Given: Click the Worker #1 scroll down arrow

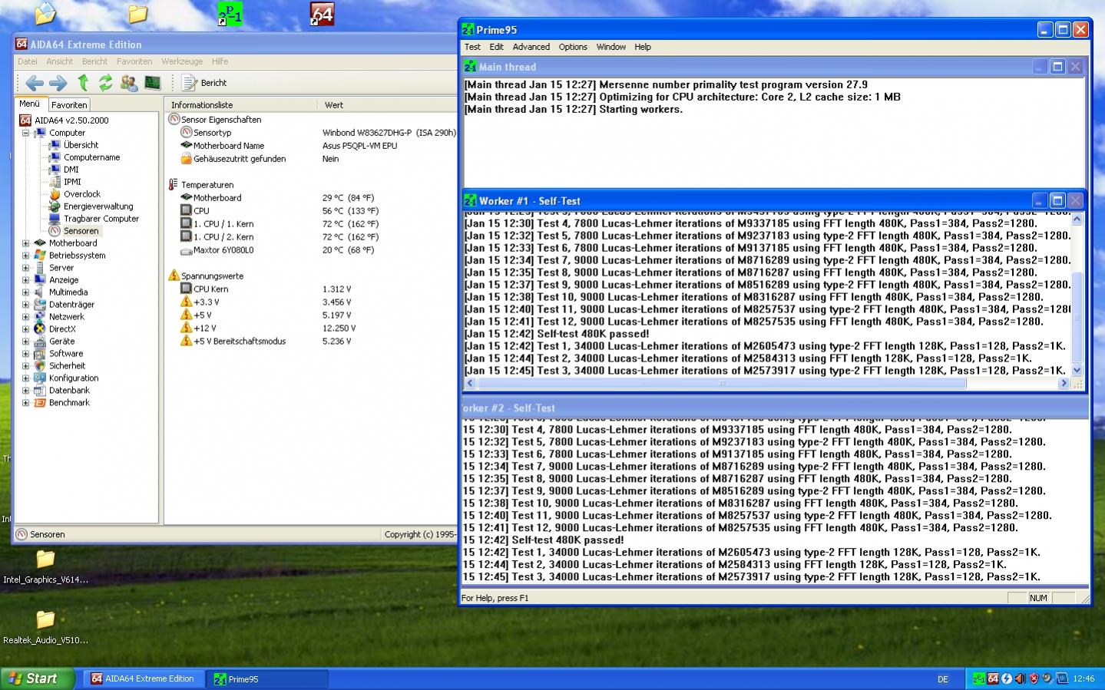Looking at the screenshot, I should pyautogui.click(x=1077, y=371).
